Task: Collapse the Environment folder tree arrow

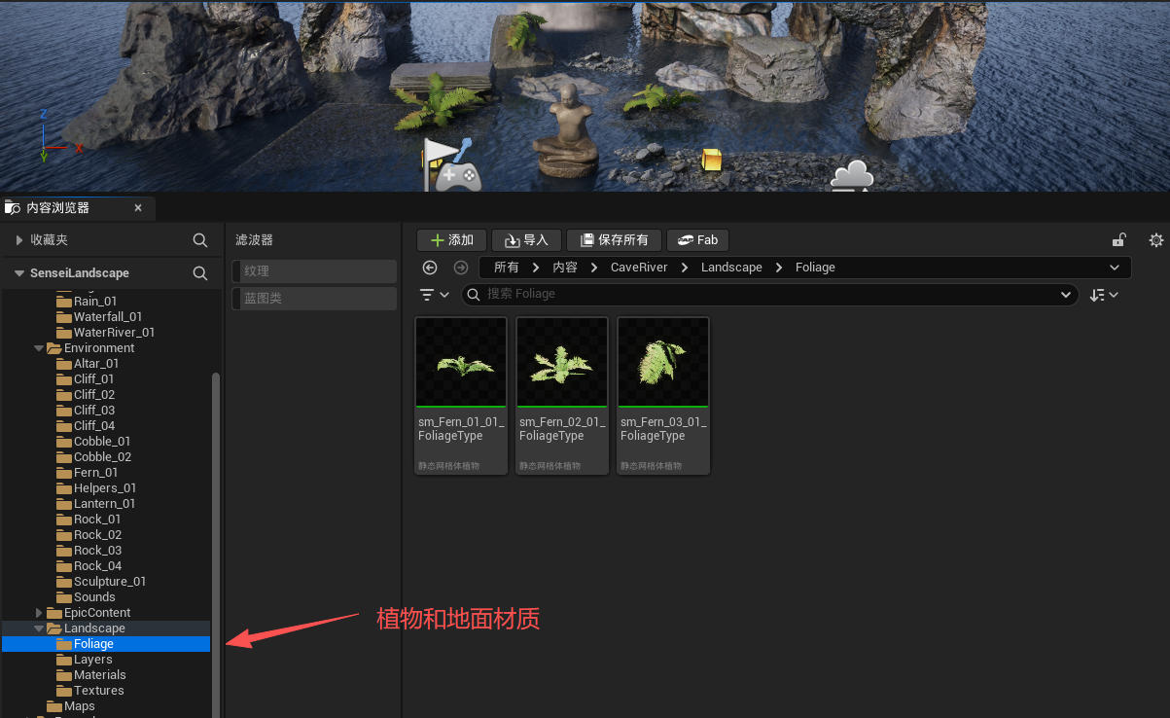Action: point(40,348)
